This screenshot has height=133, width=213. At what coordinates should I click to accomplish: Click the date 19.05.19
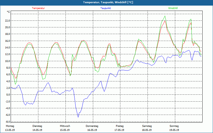click(174, 130)
